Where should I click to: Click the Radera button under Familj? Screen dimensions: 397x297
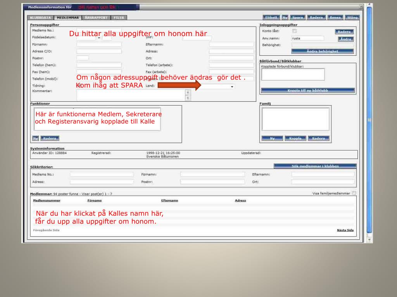(319, 138)
